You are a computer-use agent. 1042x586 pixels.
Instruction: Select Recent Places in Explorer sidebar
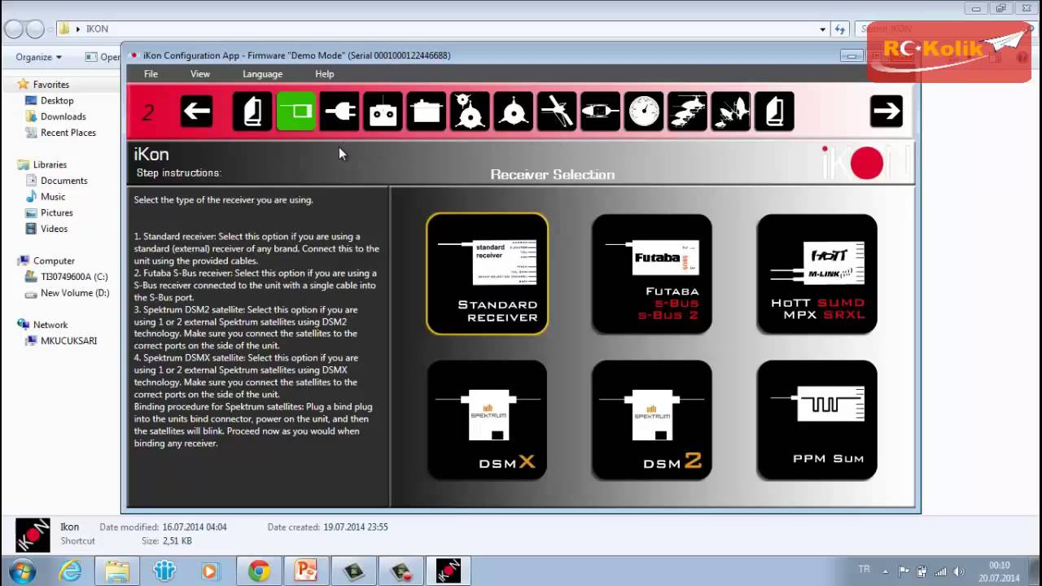pyautogui.click(x=68, y=133)
